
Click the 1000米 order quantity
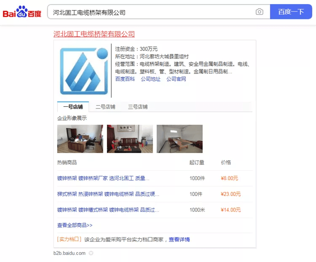(x=197, y=210)
